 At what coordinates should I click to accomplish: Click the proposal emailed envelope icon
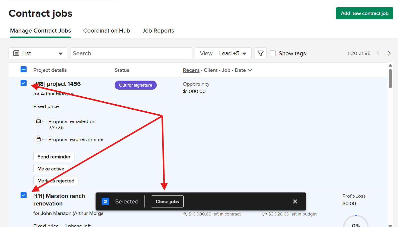[38, 121]
